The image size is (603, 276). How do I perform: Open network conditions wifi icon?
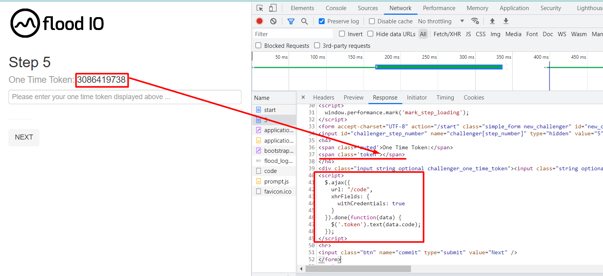point(475,21)
